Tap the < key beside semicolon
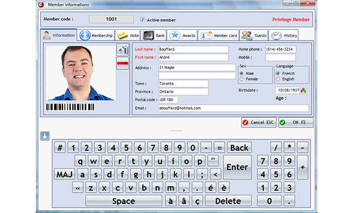353x213 pixels. (x=216, y=174)
